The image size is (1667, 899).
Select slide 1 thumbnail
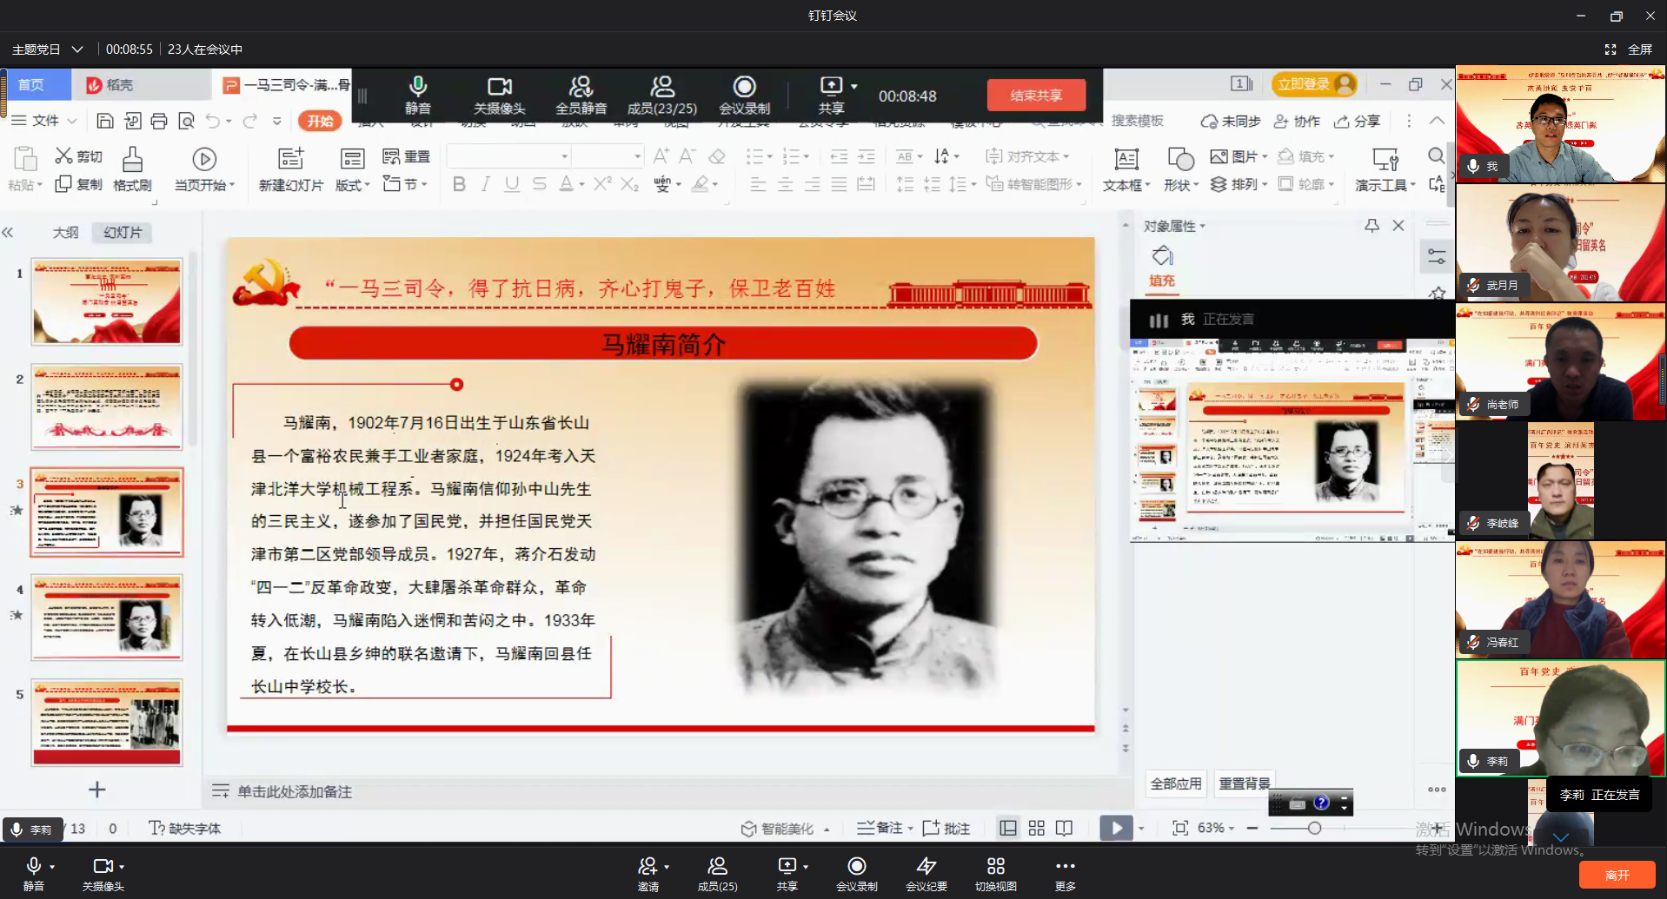(x=107, y=301)
